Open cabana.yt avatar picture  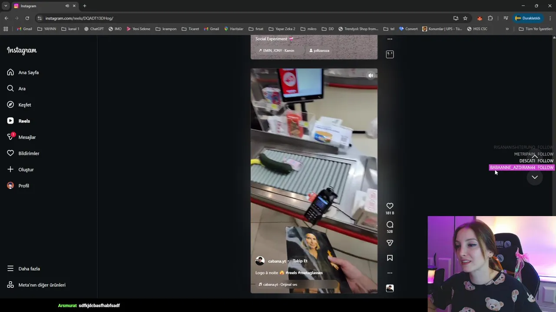click(260, 261)
